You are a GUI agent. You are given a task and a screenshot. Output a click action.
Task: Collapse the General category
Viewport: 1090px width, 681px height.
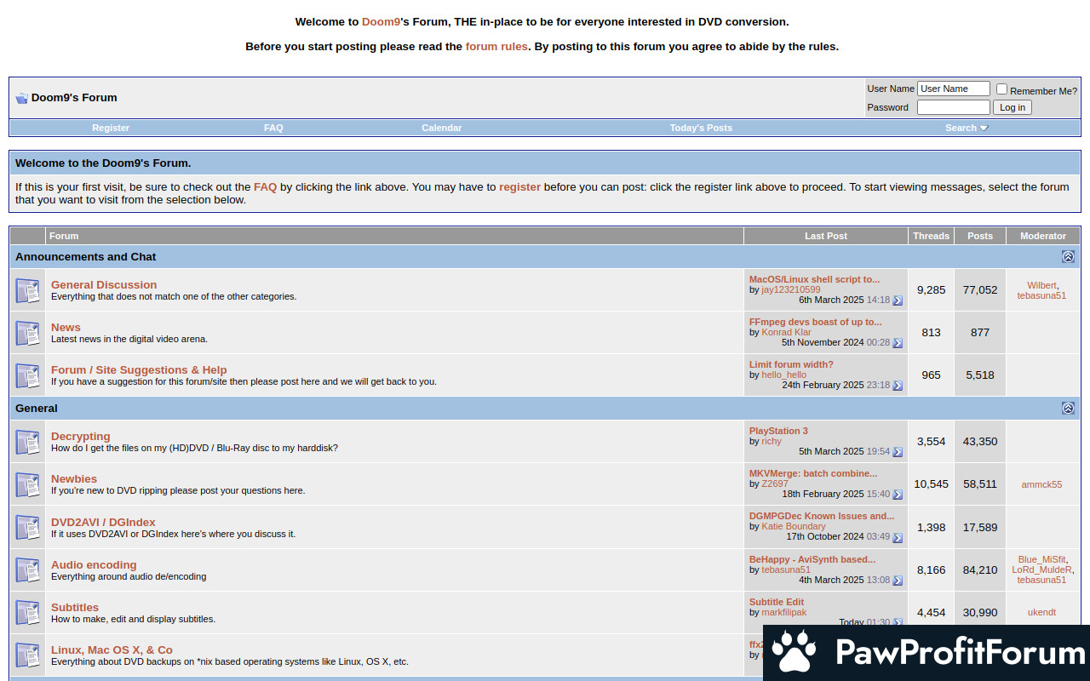point(1068,409)
